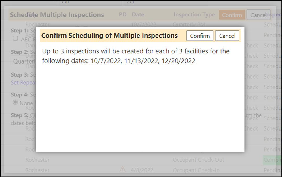Select the Occupant Check-In row
The height and width of the screenshot is (177, 282).
point(141,170)
